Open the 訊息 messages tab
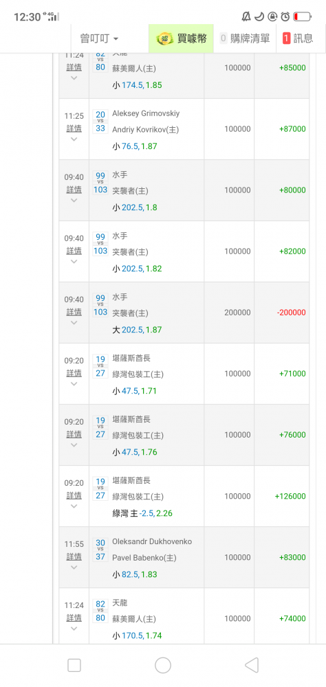The width and height of the screenshot is (326, 687). coord(298,38)
